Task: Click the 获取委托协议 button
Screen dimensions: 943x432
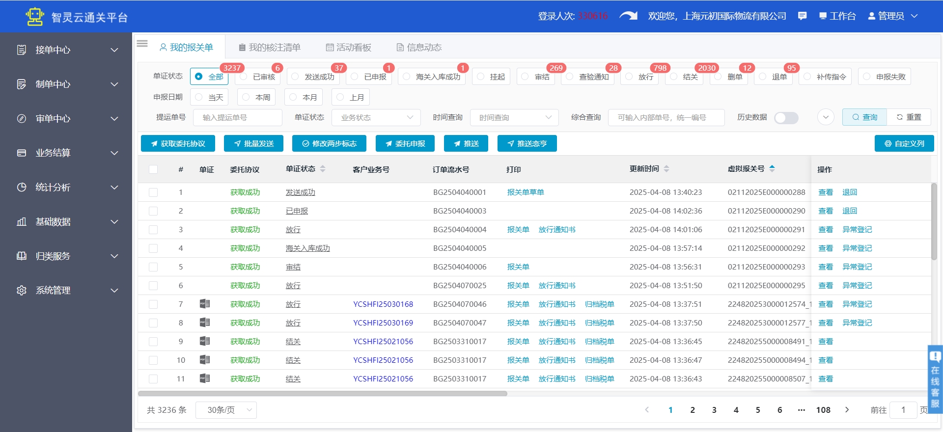Action: tap(178, 143)
